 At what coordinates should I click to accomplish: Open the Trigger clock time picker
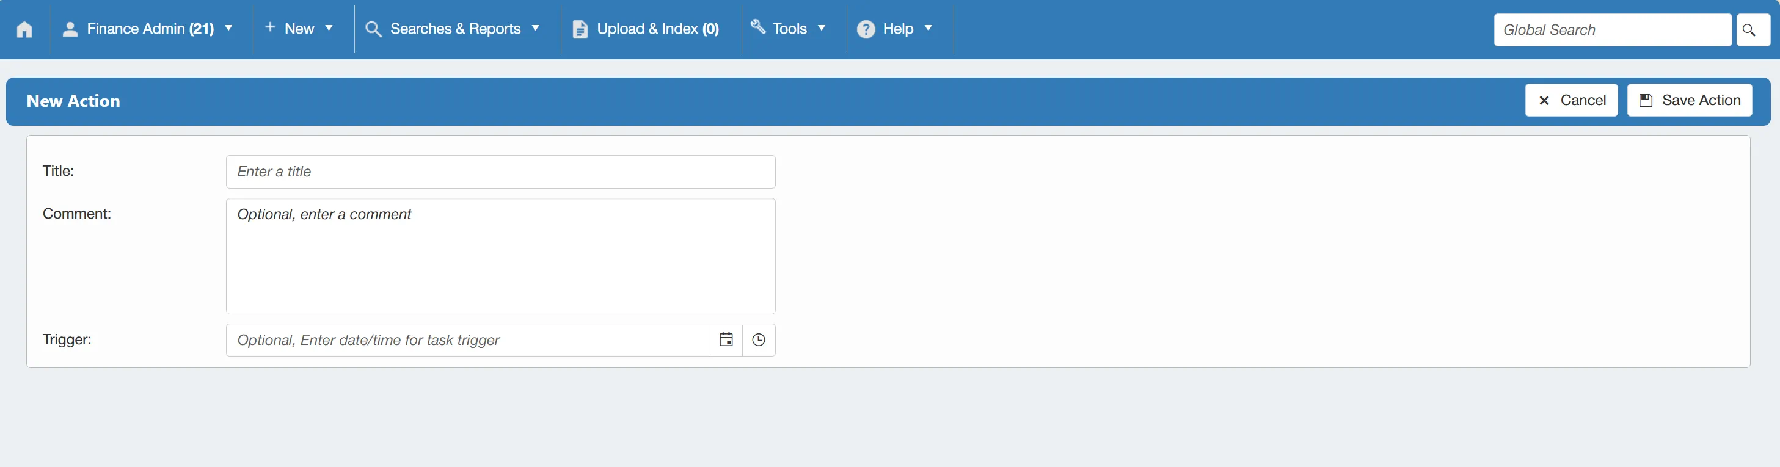759,340
